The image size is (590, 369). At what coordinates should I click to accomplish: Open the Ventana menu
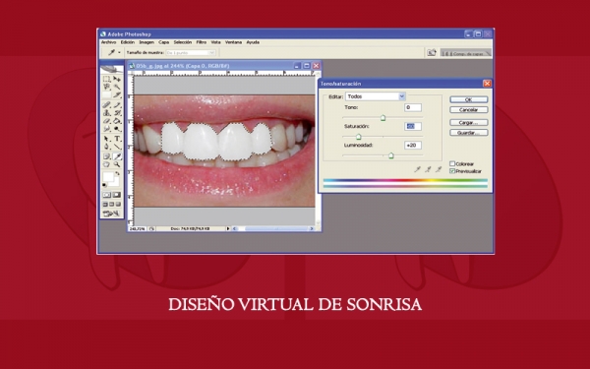tap(233, 42)
